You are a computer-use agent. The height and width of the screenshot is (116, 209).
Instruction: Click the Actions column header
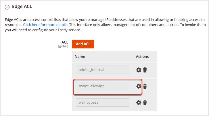point(142,57)
